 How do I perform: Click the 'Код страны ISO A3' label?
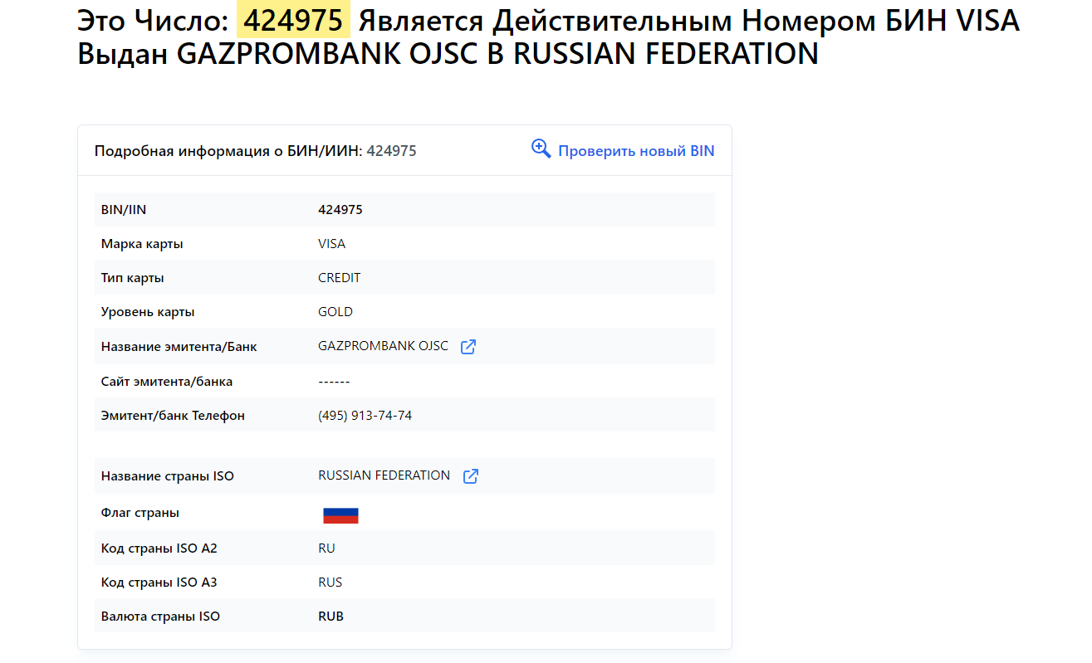click(x=159, y=583)
